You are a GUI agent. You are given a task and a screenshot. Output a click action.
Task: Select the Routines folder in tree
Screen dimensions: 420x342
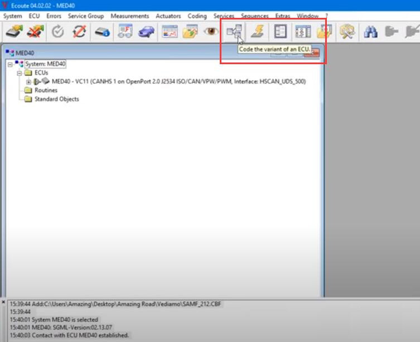coord(45,90)
